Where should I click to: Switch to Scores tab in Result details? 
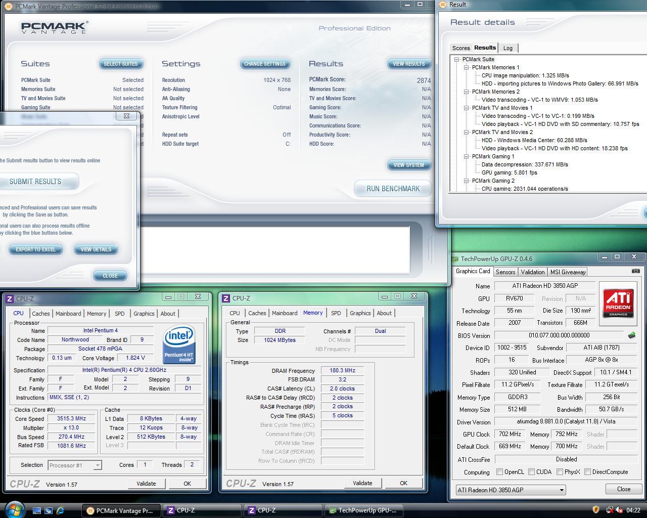[460, 48]
